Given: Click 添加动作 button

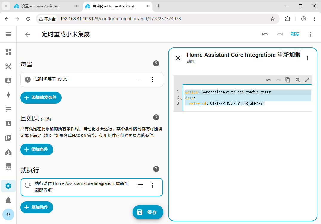Looking at the screenshot, I should coord(37,207).
